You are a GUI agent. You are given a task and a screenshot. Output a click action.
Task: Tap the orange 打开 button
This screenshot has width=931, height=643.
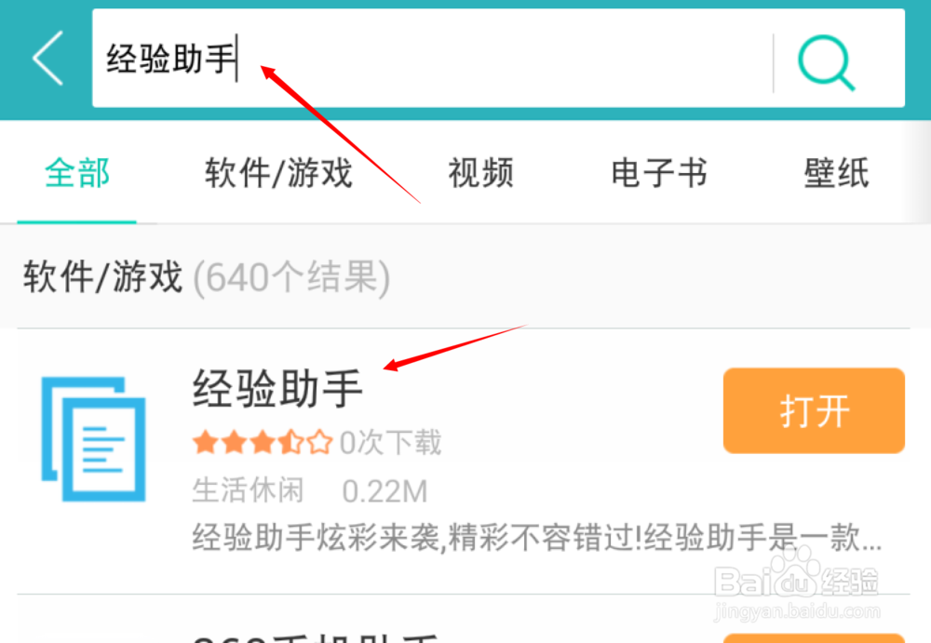click(814, 411)
